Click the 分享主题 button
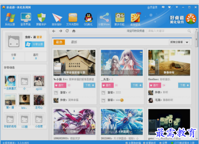Image resolution: width=199 pixels, height=144 pixels. tap(35, 44)
